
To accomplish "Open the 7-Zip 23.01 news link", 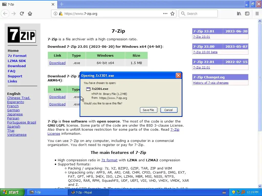I will [202, 37].
